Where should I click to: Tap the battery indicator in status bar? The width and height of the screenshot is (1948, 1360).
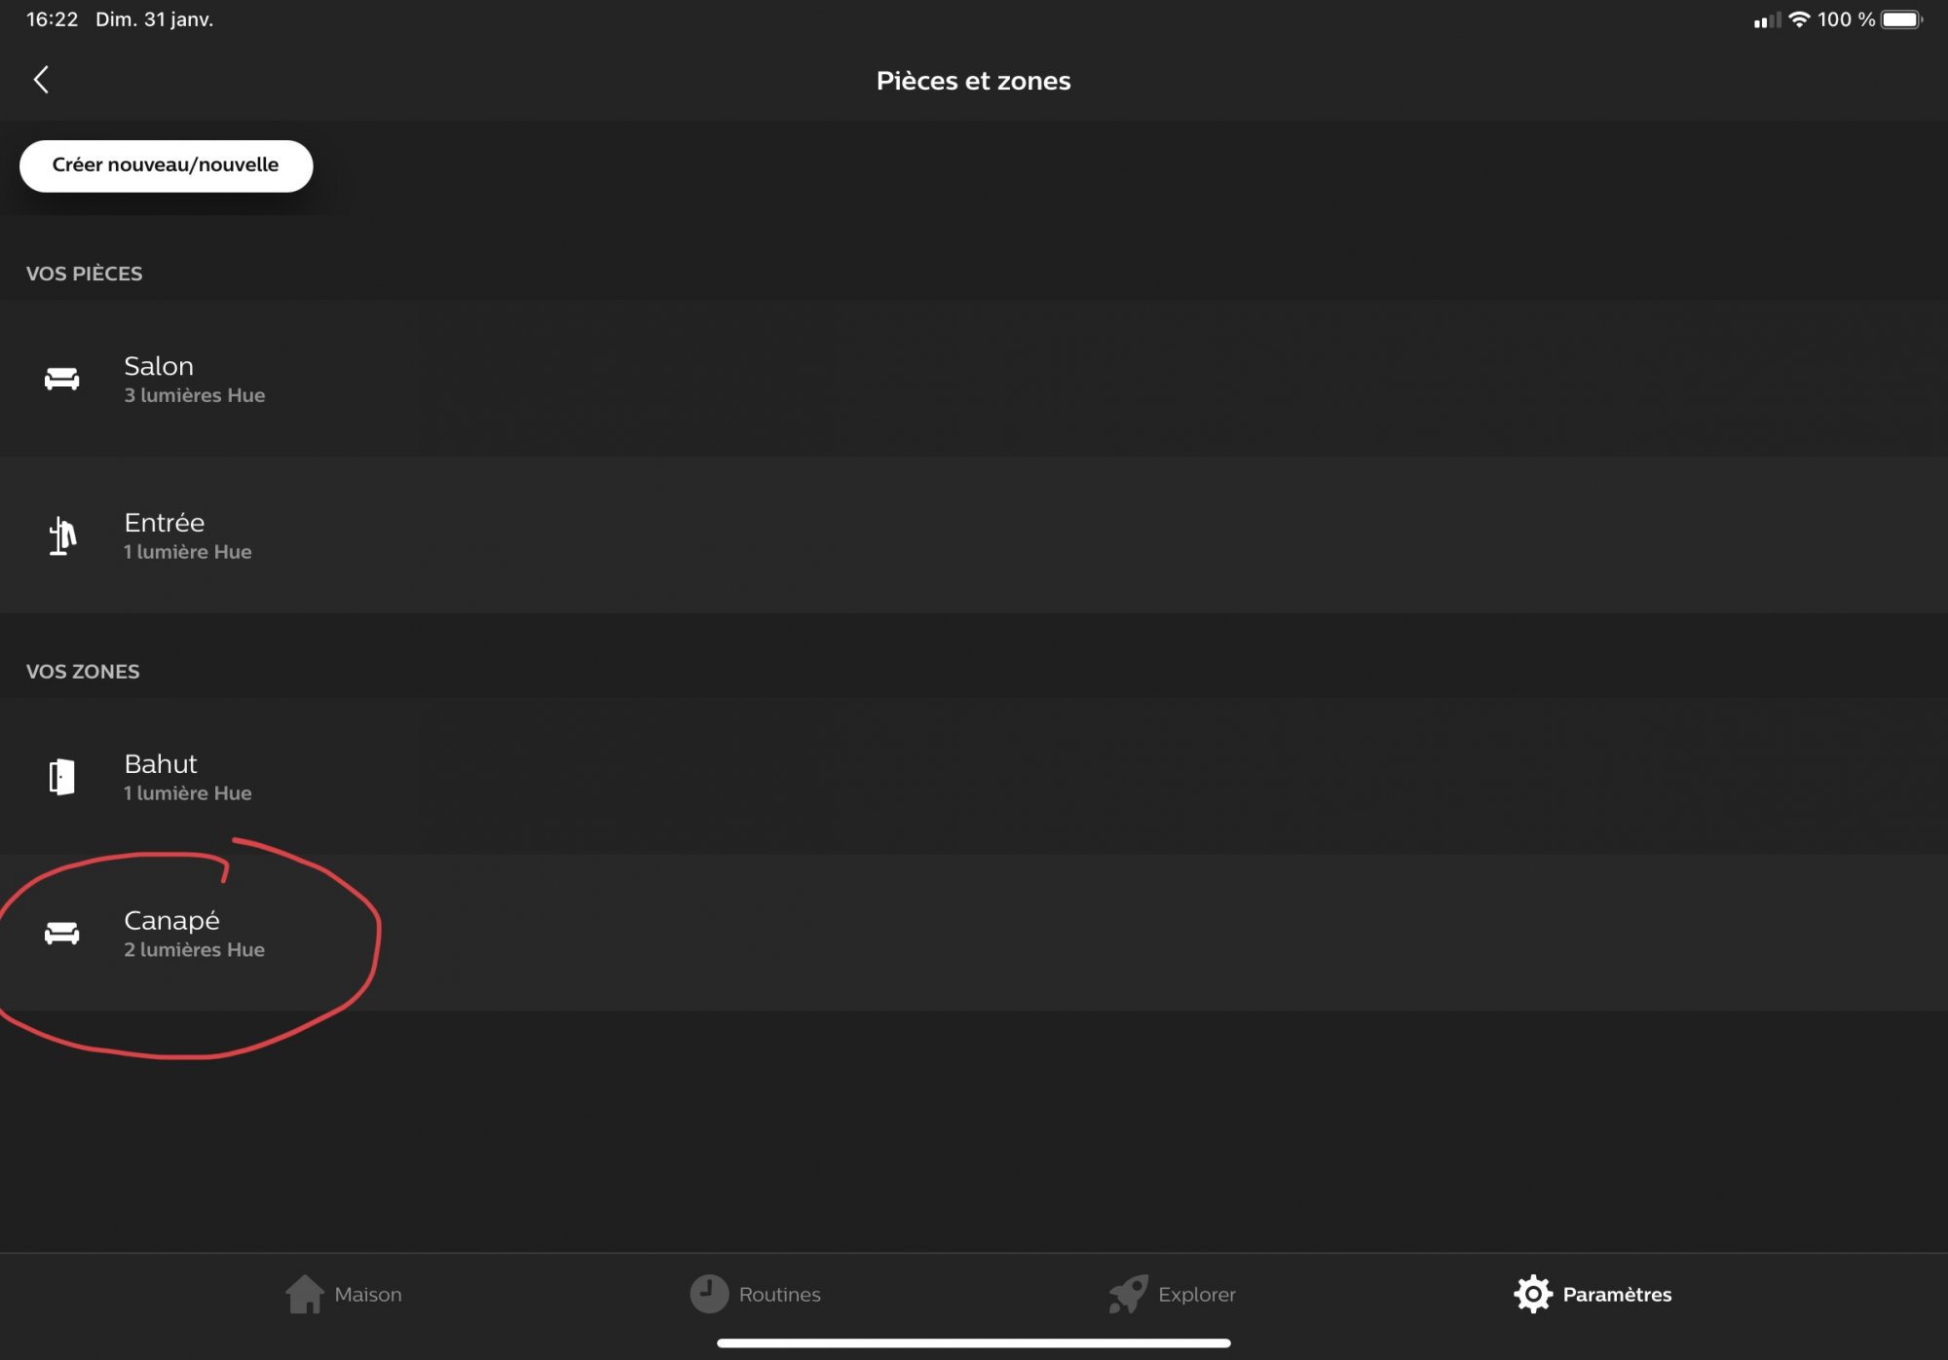pos(1901,19)
